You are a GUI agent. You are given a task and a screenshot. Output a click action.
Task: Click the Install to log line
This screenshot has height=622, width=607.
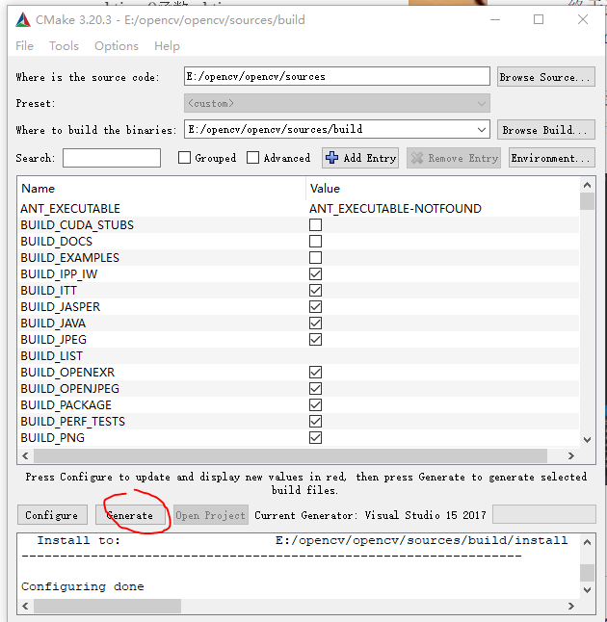pyautogui.click(x=295, y=540)
